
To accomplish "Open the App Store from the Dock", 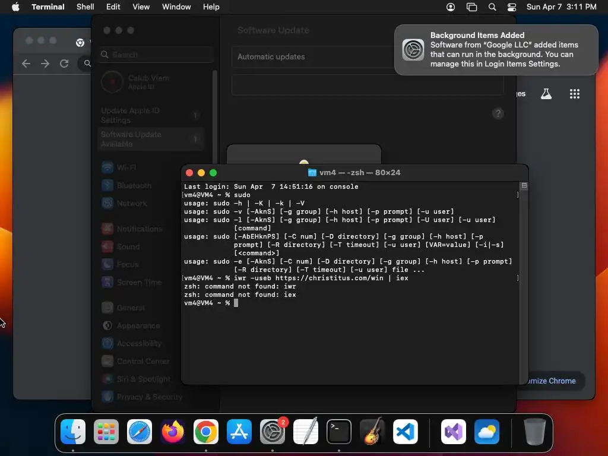I will [x=239, y=432].
